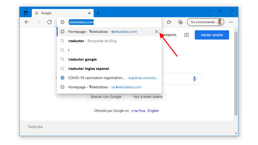Click the Google favicon on the tab
This screenshot has height=145, width=258.
tap(37, 13)
